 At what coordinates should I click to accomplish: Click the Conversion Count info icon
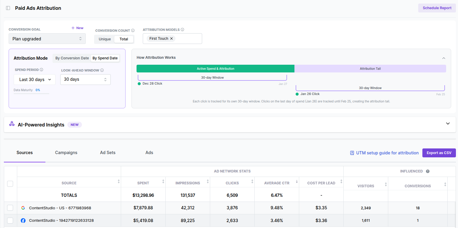coord(133,31)
